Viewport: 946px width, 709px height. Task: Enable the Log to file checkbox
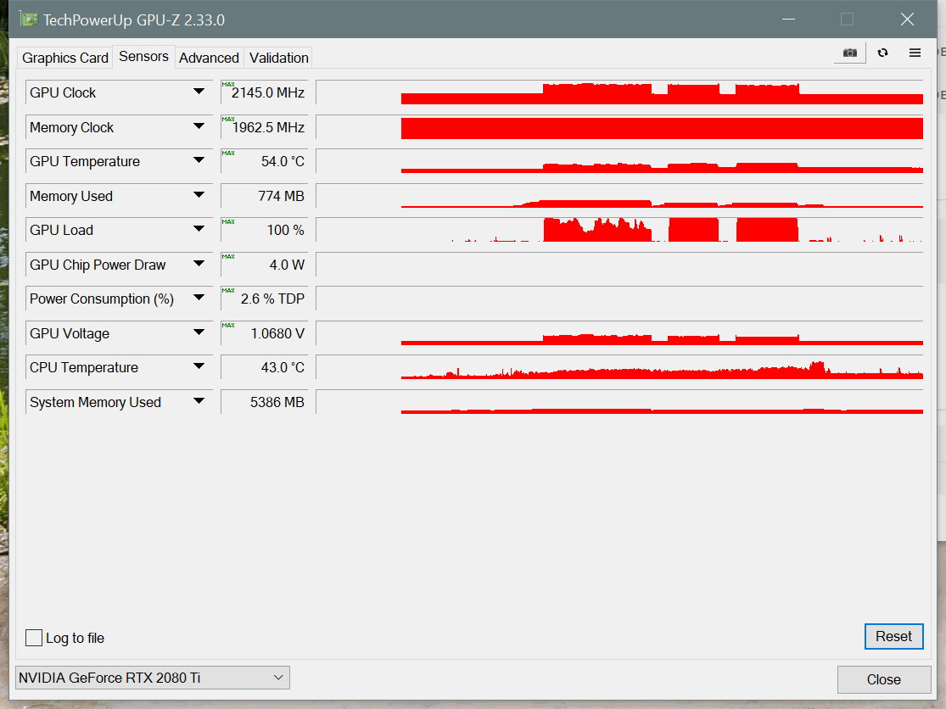coord(34,638)
